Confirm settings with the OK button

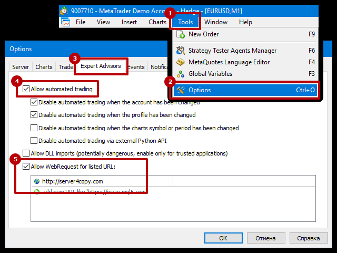pyautogui.click(x=223, y=238)
